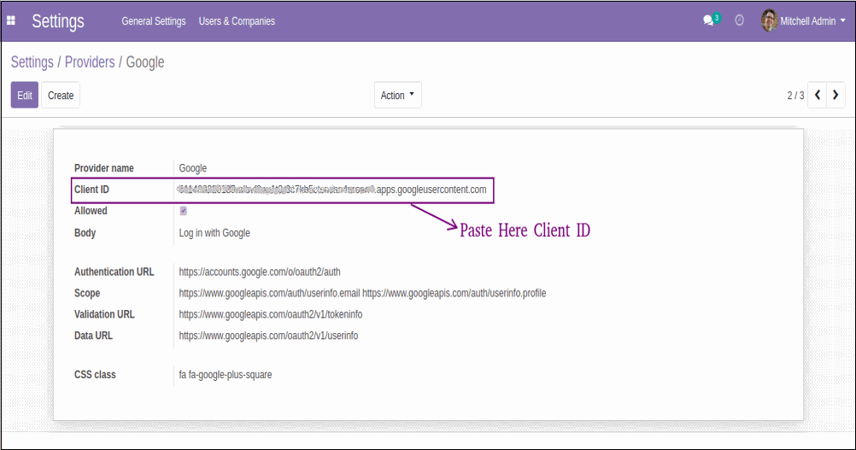Click the Scope URLs value
Image resolution: width=856 pixels, height=450 pixels.
tap(362, 293)
